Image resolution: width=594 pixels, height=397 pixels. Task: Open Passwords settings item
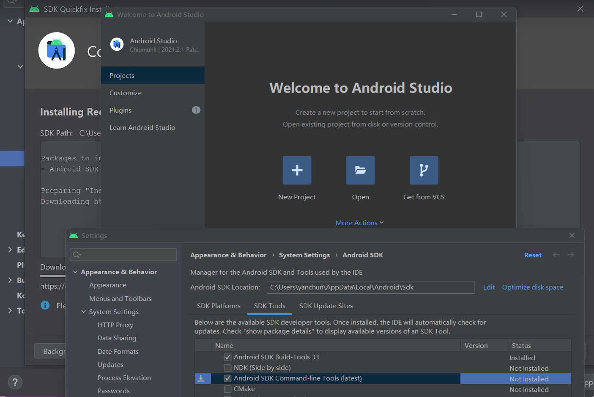coord(114,391)
